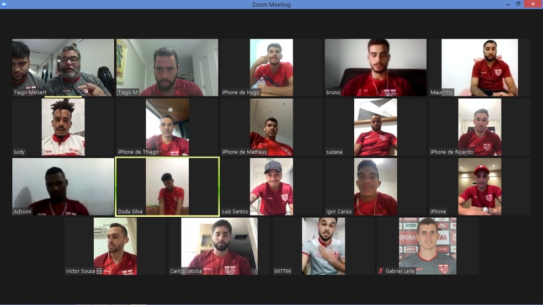
Task: Click on luidy's video feed
Action: 63,127
